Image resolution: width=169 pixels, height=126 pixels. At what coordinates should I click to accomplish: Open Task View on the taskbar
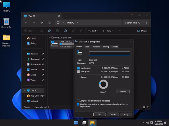pos(84,123)
